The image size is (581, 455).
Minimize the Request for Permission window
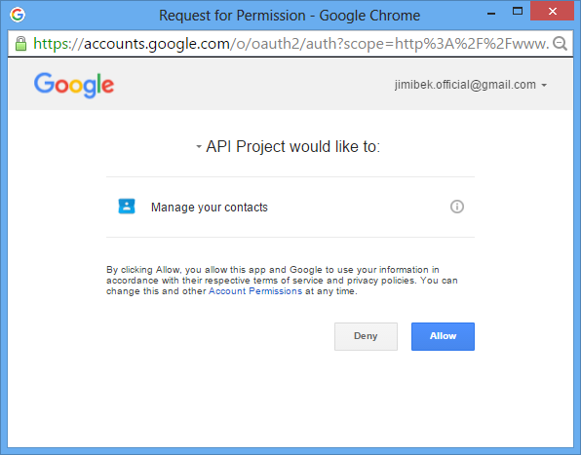tap(491, 13)
